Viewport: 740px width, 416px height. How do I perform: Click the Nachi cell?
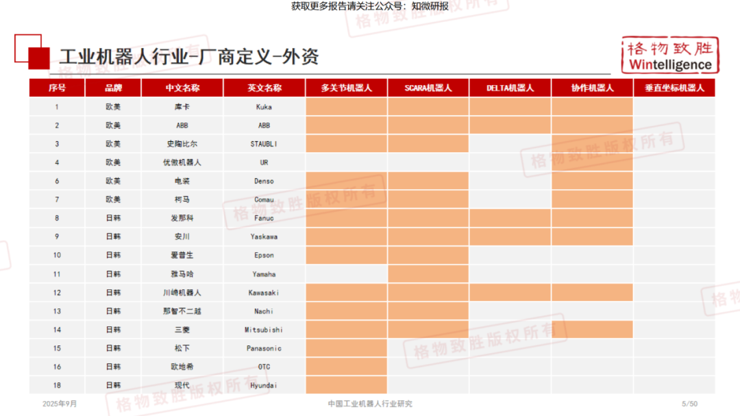(264, 311)
